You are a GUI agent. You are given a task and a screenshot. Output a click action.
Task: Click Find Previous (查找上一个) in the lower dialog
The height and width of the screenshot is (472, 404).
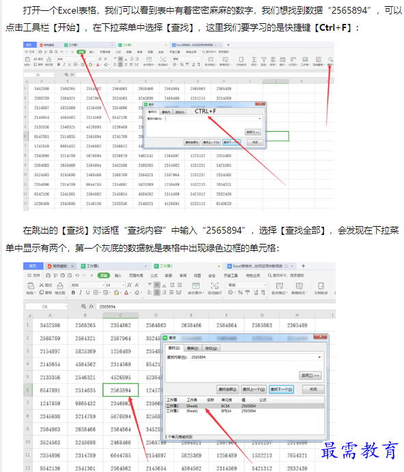coord(254,389)
